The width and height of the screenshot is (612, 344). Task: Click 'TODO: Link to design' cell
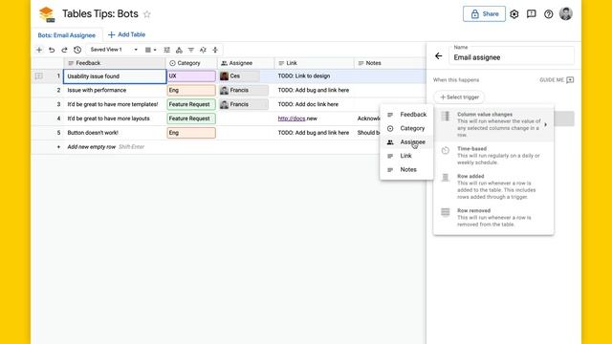click(315, 76)
